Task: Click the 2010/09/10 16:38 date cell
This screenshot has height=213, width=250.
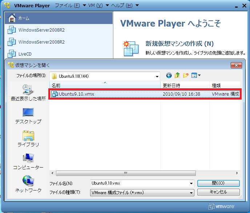Action: (181, 94)
